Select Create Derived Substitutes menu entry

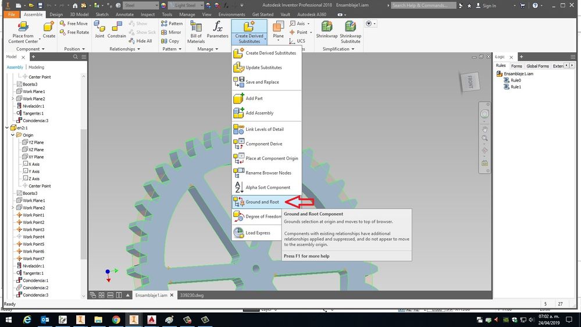pos(266,53)
